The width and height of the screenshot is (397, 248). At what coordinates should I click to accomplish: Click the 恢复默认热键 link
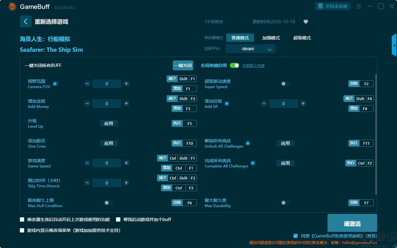tap(253, 66)
